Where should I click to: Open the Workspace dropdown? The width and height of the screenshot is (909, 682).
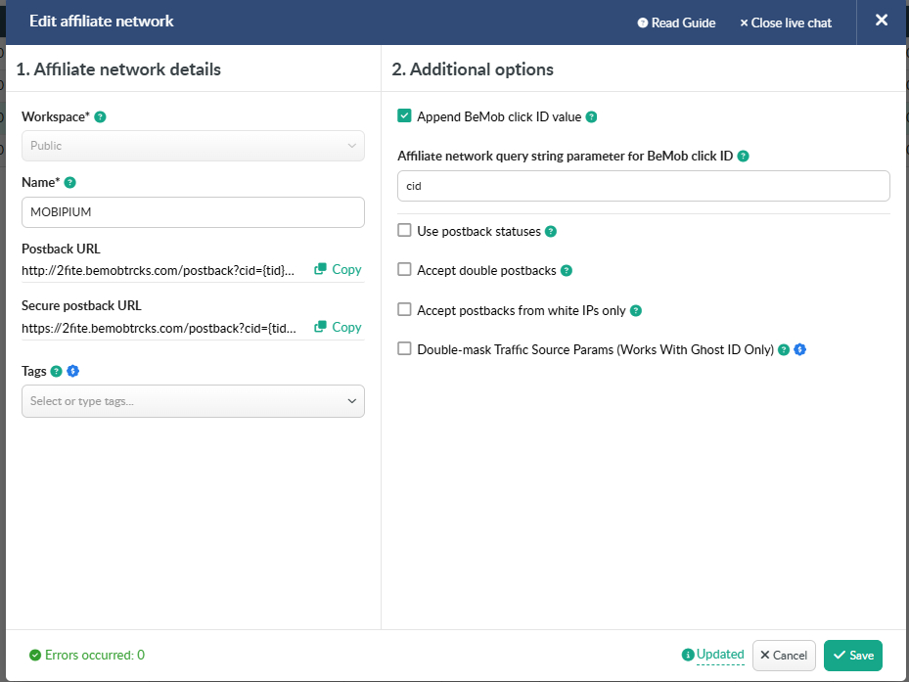coord(193,146)
